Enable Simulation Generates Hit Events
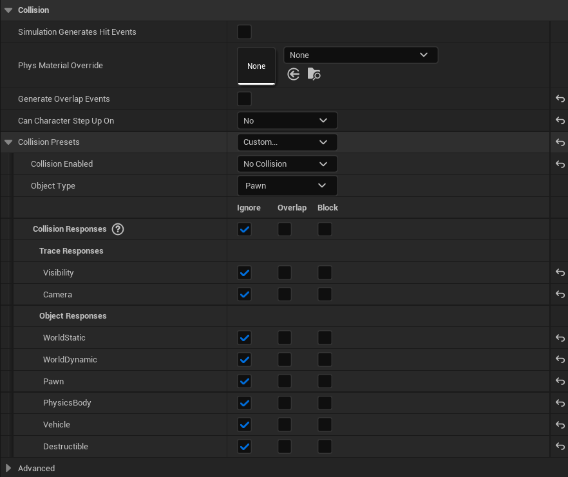The width and height of the screenshot is (568, 477). [243, 32]
